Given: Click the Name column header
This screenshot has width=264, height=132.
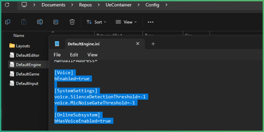Looking at the screenshot, I should (x=19, y=36).
